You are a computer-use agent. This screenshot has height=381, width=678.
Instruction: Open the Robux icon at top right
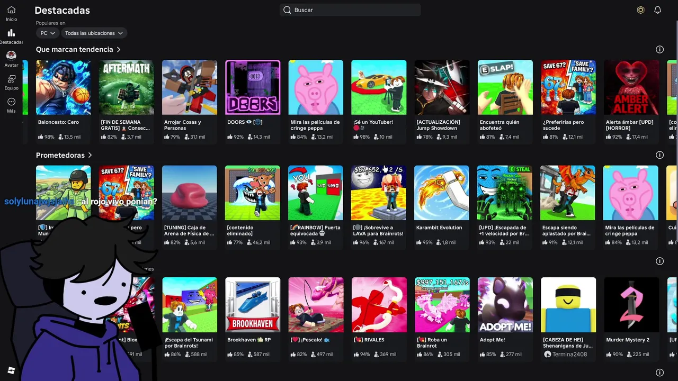click(640, 10)
